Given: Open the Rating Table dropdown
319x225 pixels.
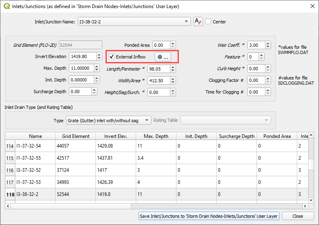Looking at the screenshot, I should tap(225, 120).
